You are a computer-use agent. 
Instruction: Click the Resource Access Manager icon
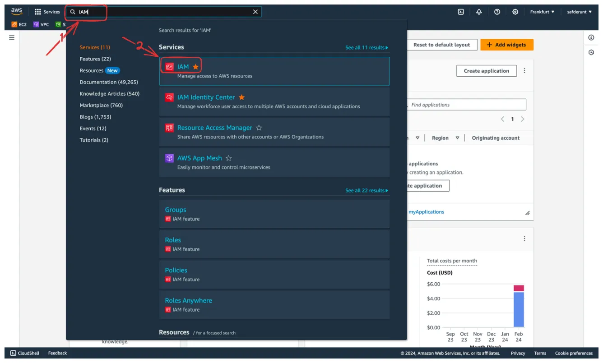(169, 128)
